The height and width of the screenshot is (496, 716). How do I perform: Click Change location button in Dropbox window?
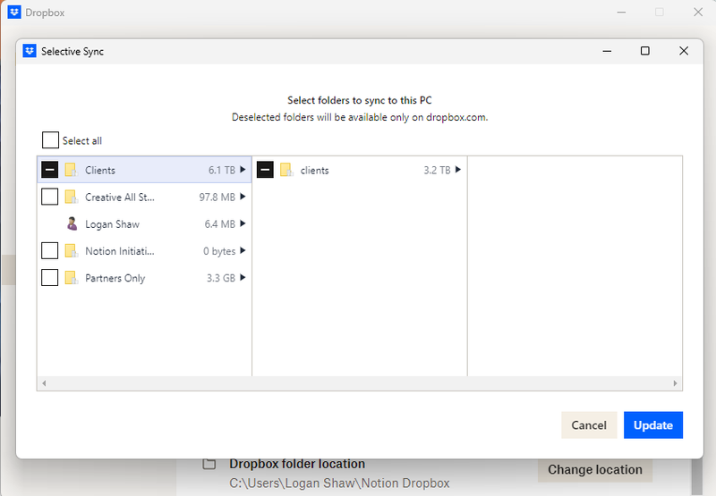coord(595,469)
